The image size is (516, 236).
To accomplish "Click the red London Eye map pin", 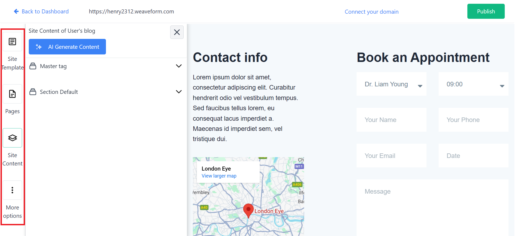I will click(248, 210).
